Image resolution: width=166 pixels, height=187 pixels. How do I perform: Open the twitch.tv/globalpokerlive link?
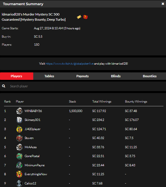(69, 63)
